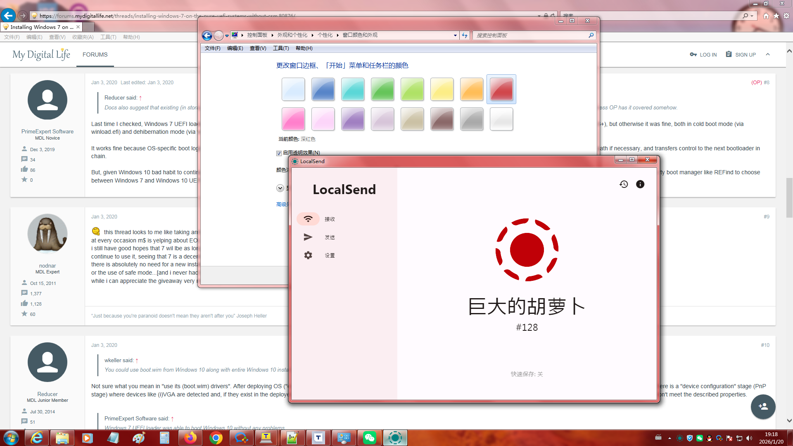Open the FORUMS tab
Viewport: 793px width, 446px height.
click(95, 55)
